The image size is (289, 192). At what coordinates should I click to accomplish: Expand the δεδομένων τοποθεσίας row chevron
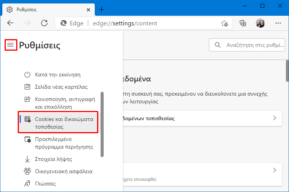click(x=274, y=118)
